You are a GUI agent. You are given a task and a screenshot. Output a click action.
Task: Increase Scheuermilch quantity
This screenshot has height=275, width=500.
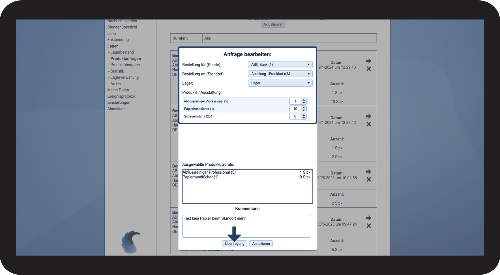coord(304,115)
